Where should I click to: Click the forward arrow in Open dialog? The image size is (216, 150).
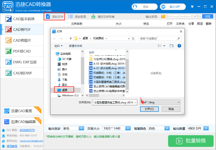[x=61, y=39]
